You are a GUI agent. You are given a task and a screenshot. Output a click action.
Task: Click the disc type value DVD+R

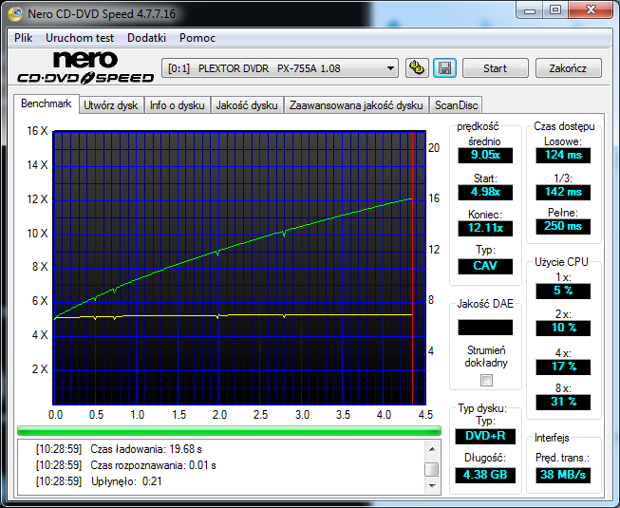point(485,436)
